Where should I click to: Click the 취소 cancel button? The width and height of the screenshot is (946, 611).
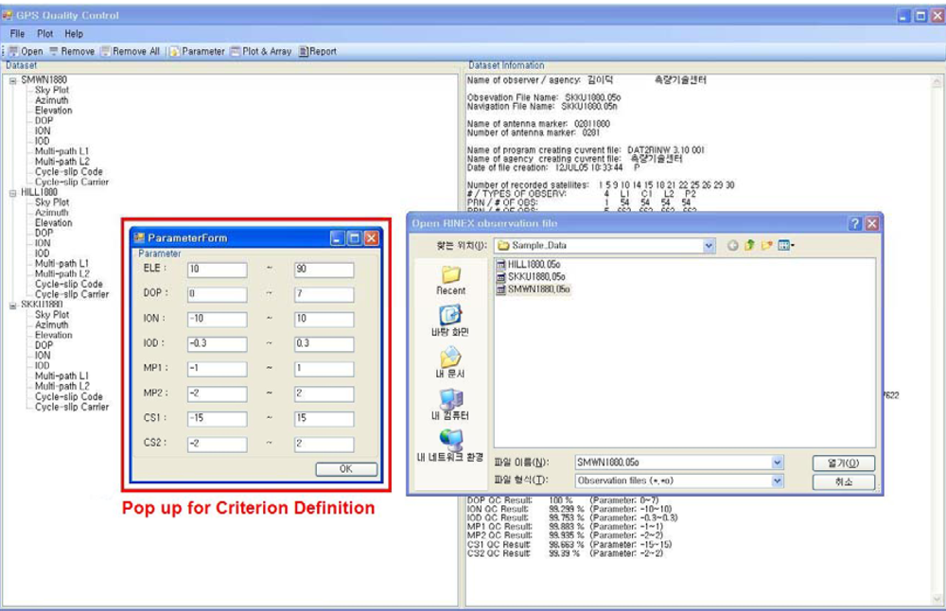point(843,481)
